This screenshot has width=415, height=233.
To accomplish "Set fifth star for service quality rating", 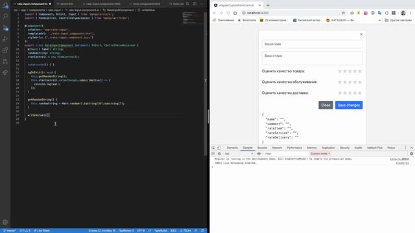I will pos(360,82).
